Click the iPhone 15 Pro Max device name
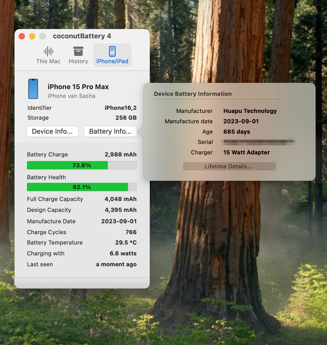The height and width of the screenshot is (345, 327). click(78, 87)
